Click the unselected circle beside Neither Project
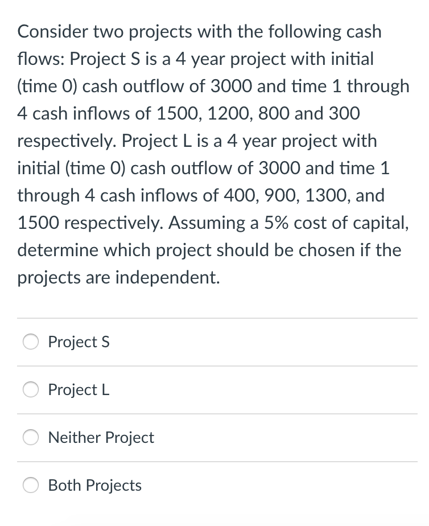Screen dimensions: 429x526 (x=30, y=438)
